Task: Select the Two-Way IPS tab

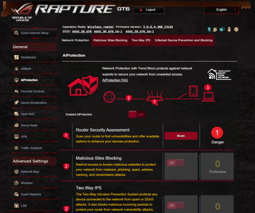Action: [x=141, y=40]
